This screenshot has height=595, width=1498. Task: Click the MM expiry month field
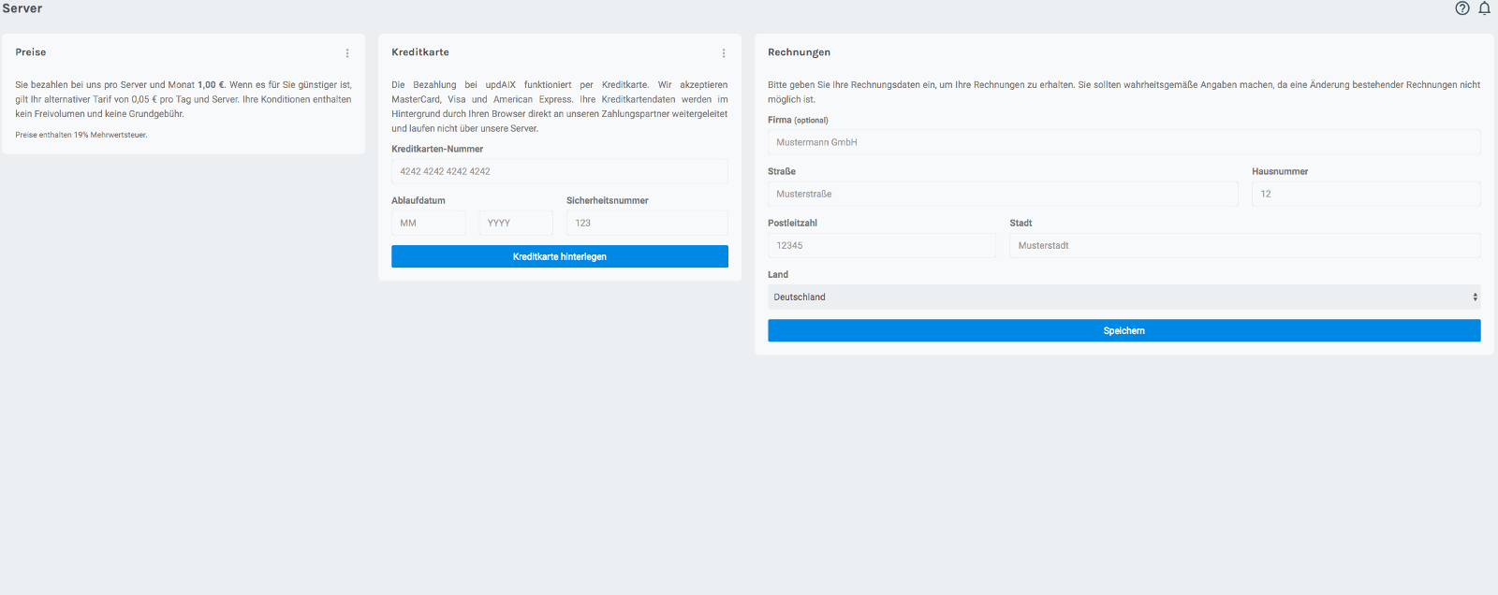coord(428,223)
